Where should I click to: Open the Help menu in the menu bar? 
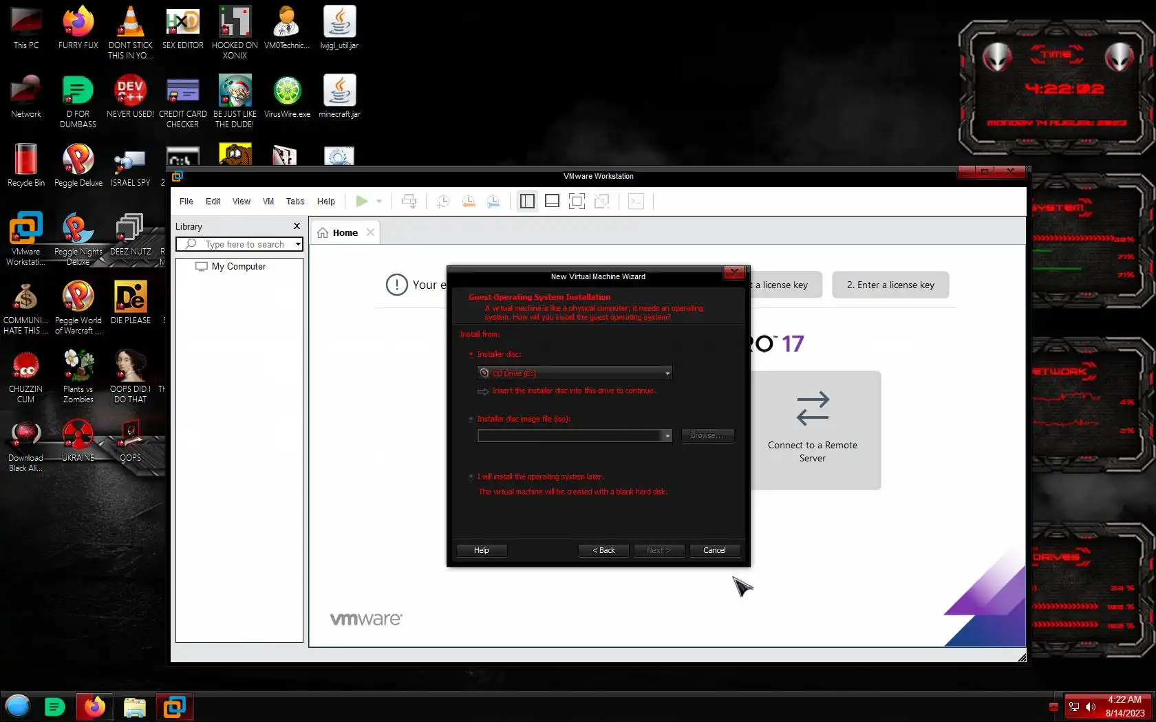pos(326,201)
